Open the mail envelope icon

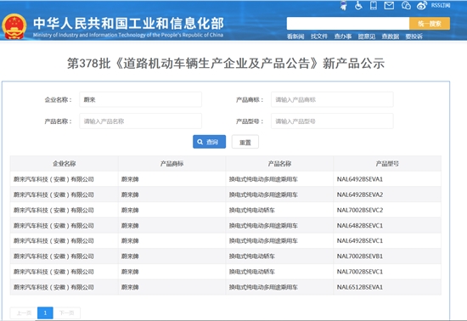[389, 5]
